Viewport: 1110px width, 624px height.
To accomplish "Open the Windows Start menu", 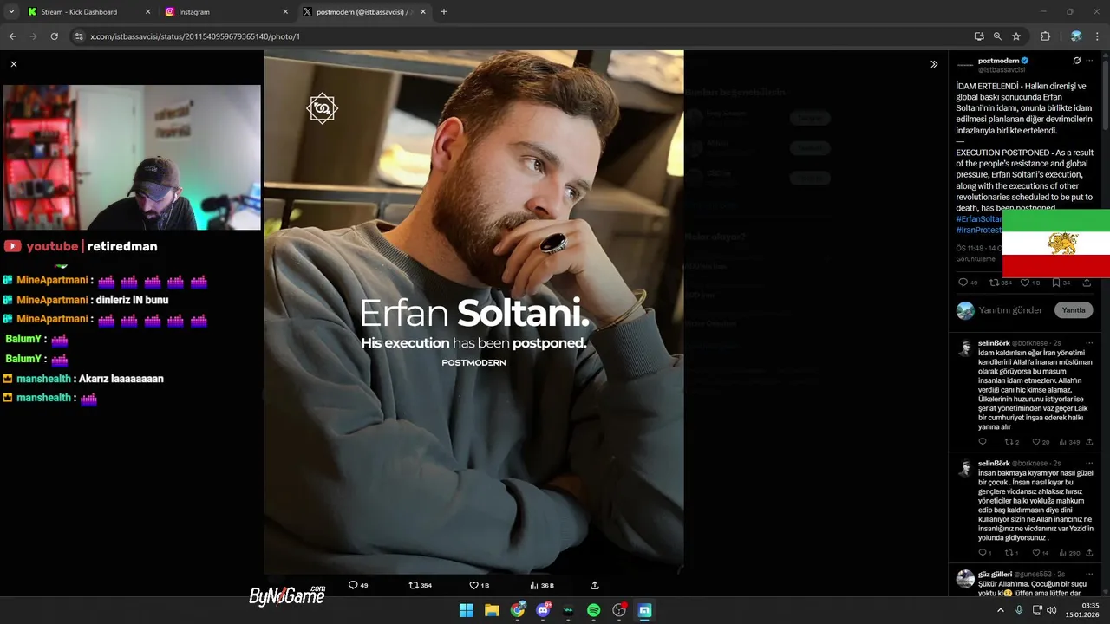I will (466, 610).
